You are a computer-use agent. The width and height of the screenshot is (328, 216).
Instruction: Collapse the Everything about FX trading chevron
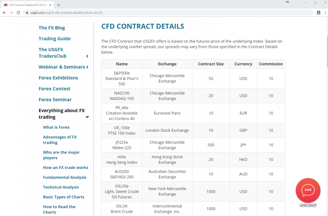point(87,117)
